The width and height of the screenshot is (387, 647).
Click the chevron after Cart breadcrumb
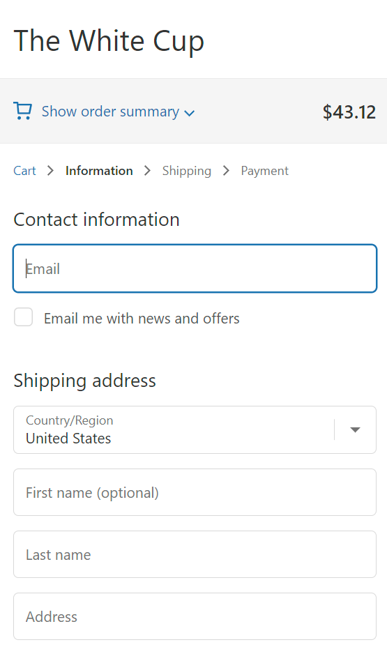coord(50,170)
